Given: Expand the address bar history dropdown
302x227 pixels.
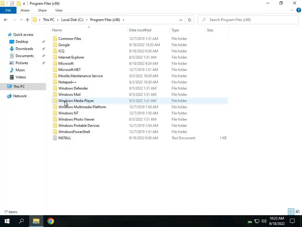Looking at the screenshot, I should (x=181, y=20).
